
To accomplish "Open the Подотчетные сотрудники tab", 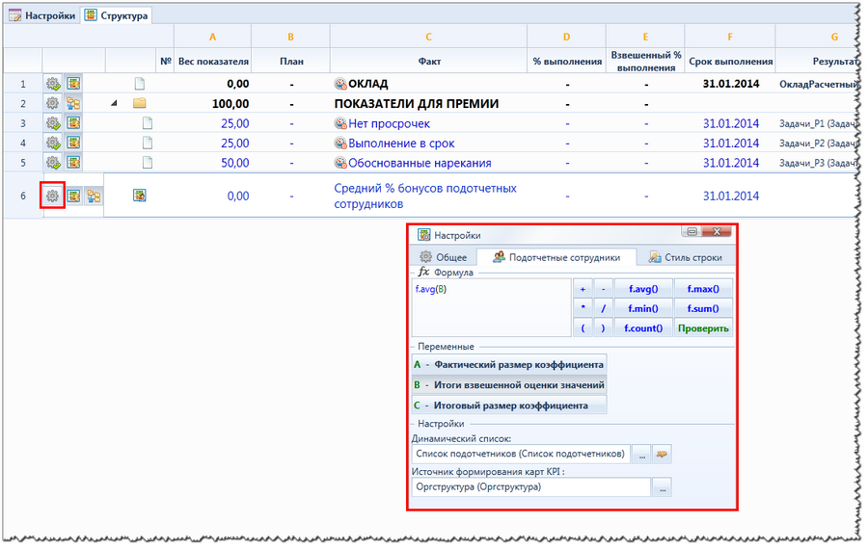I will click(x=556, y=257).
